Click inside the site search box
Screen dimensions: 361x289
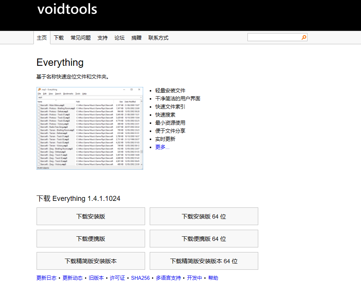[x=274, y=37]
